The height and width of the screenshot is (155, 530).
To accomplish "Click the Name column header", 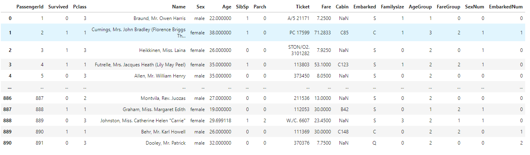I will pos(179,7).
